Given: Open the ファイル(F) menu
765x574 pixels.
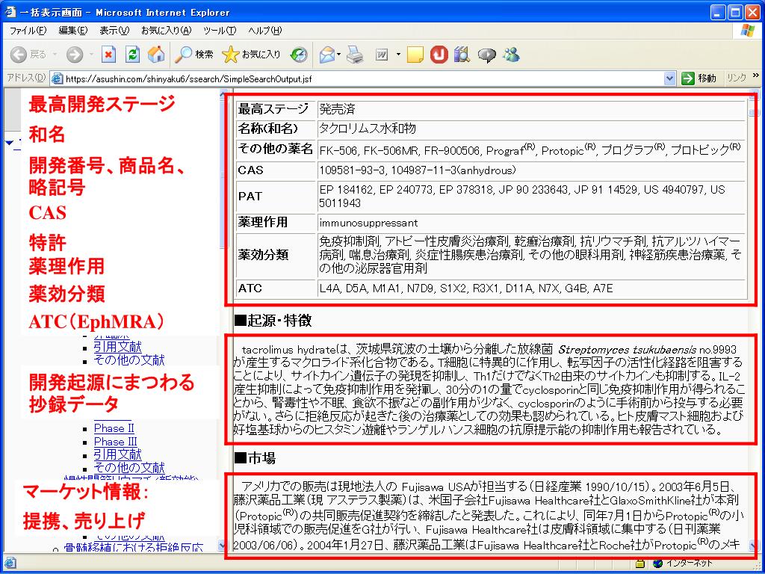Looking at the screenshot, I should 28,31.
